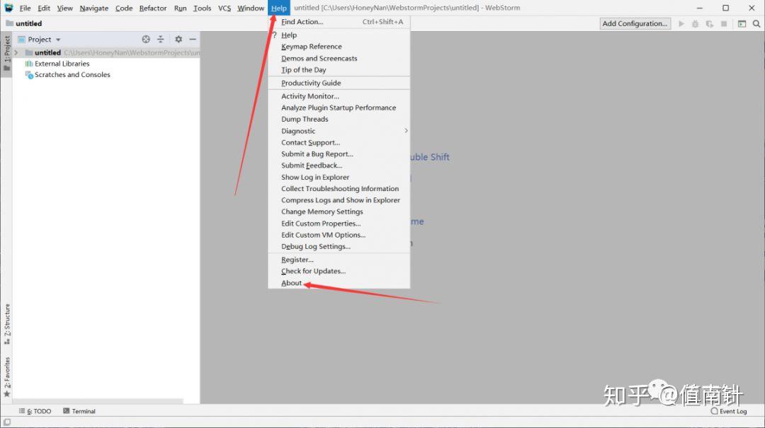Image resolution: width=765 pixels, height=428 pixels.
Task: Open the File menu
Action: pyautogui.click(x=25, y=8)
